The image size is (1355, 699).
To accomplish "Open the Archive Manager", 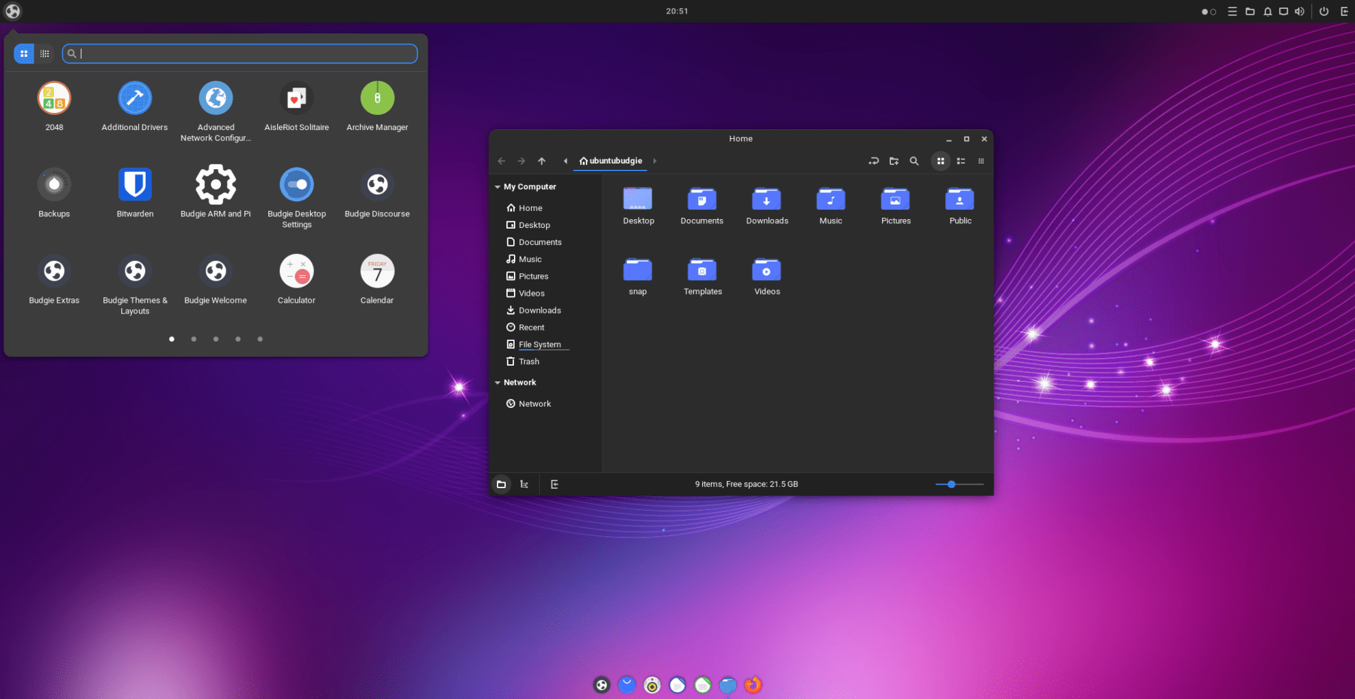I will click(377, 97).
